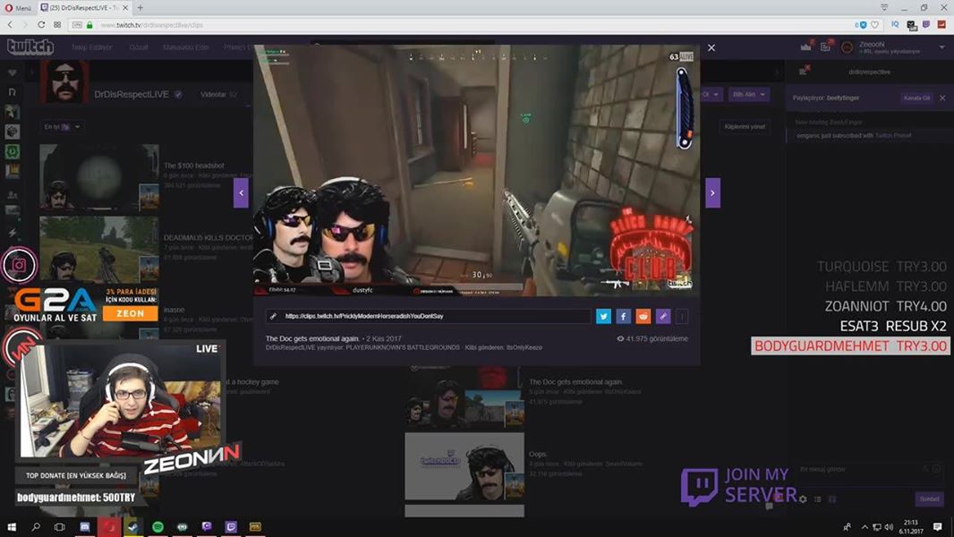This screenshot has height=537, width=954.
Task: Open the Takip Ediliyor nav link
Action: point(92,47)
